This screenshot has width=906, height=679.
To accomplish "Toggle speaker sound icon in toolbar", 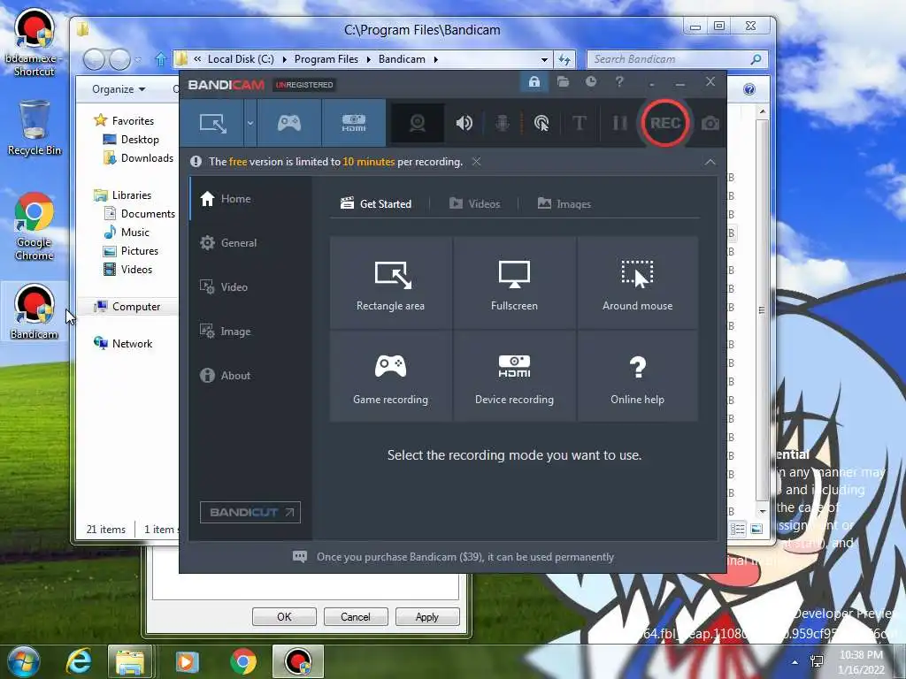I will click(x=464, y=123).
